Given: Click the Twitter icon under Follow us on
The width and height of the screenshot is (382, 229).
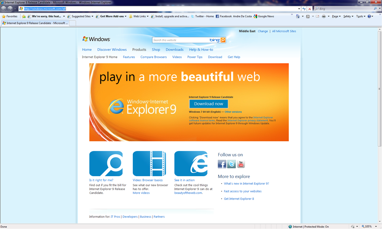Looking at the screenshot, I should point(231,164).
